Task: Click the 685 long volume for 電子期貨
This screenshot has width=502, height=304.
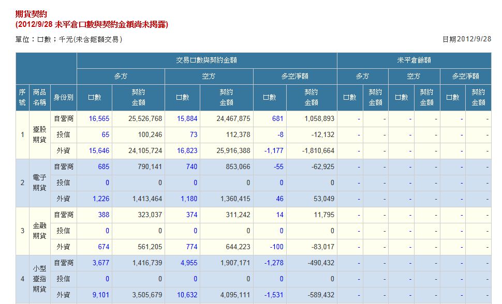Action: pos(104,166)
